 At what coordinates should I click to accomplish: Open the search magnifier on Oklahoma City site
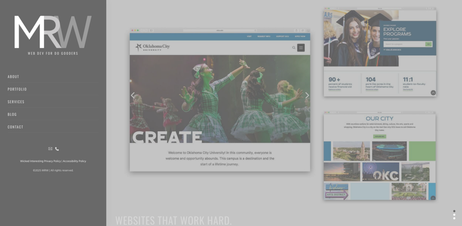pos(294,48)
